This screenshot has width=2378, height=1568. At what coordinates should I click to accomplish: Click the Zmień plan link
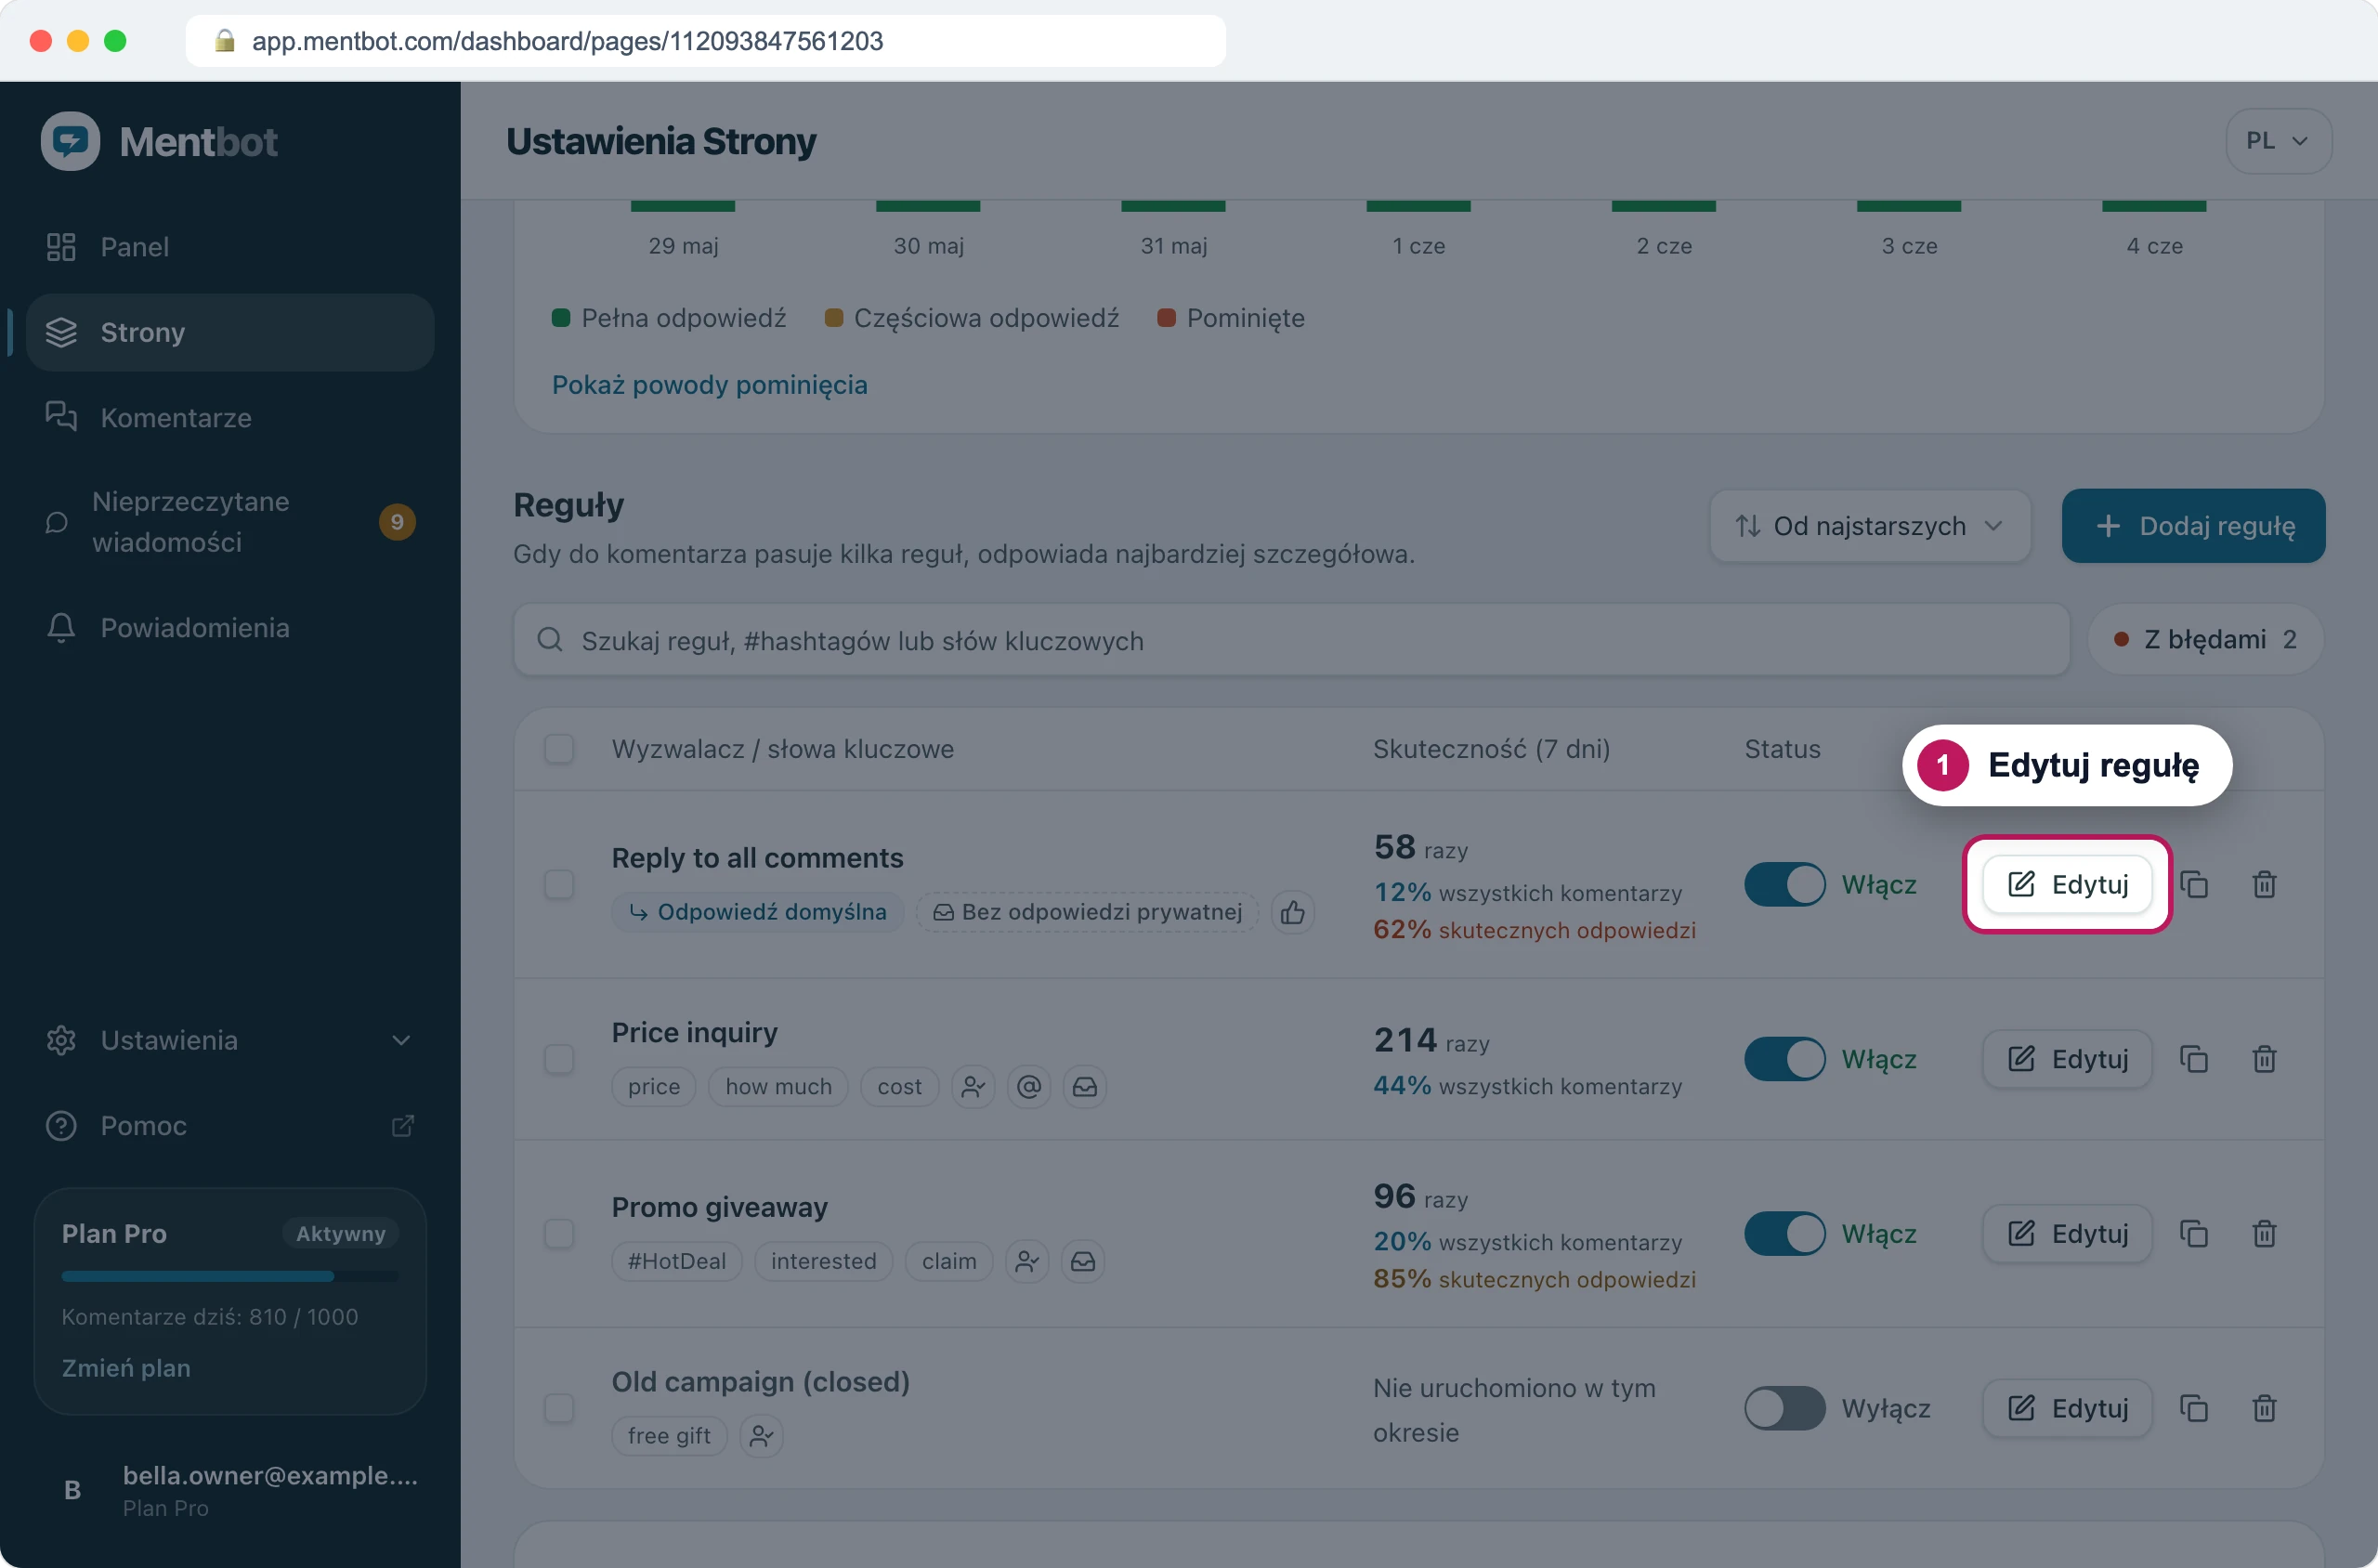tap(126, 1368)
